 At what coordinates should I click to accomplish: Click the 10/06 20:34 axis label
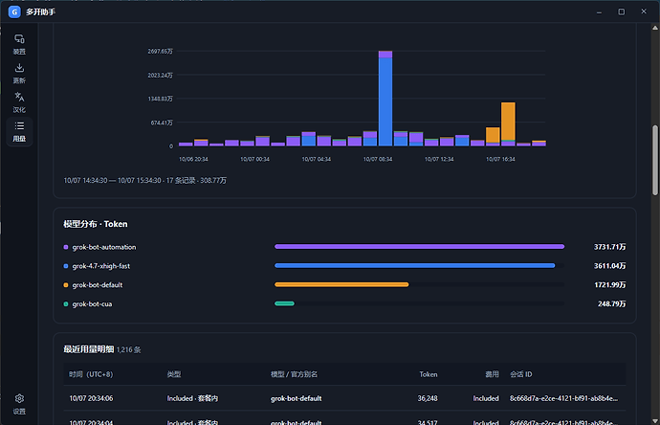coord(193,159)
